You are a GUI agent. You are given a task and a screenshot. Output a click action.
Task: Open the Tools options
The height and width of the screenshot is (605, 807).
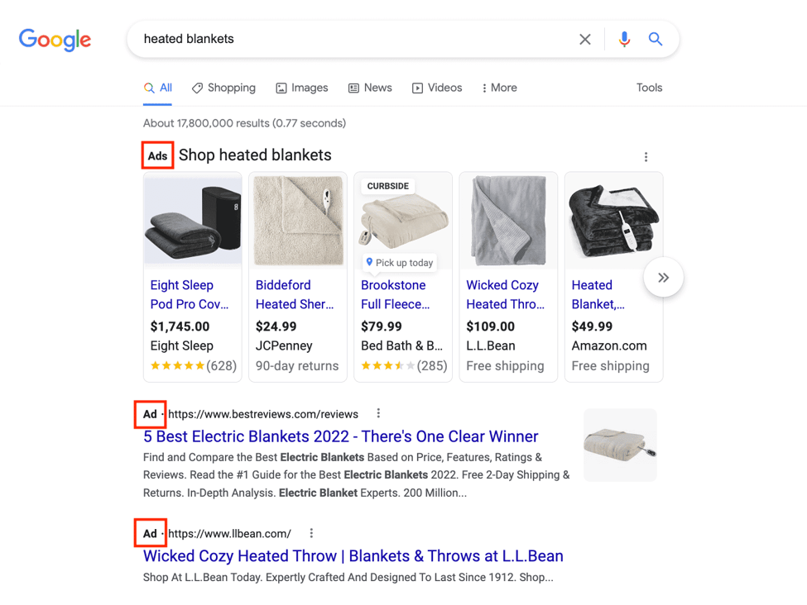[x=649, y=88]
